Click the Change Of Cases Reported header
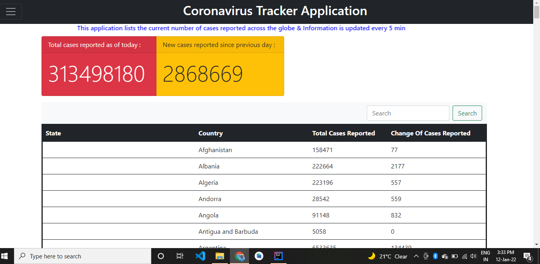Screen dimensions: 540x264 point(431,133)
